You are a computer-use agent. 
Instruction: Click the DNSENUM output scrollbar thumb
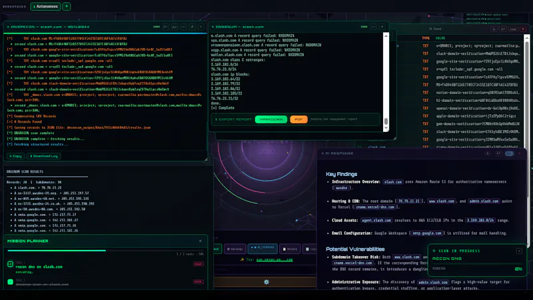[386, 121]
